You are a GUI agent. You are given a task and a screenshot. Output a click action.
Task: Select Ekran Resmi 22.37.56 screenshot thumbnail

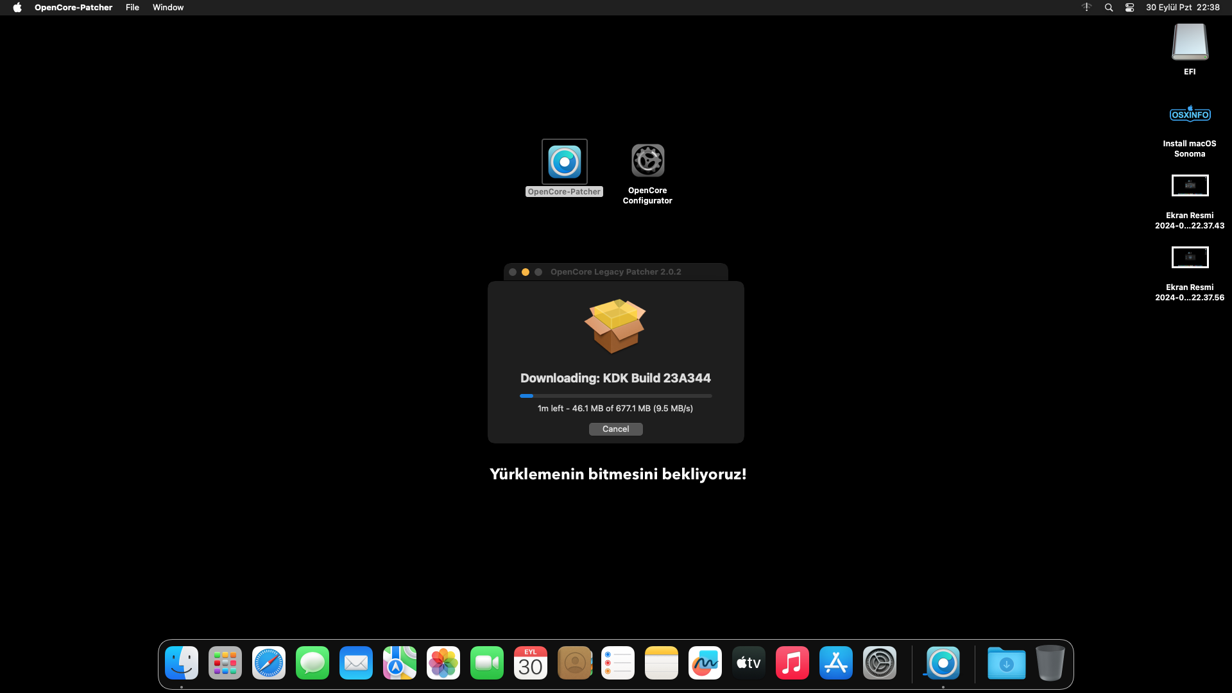pyautogui.click(x=1190, y=258)
